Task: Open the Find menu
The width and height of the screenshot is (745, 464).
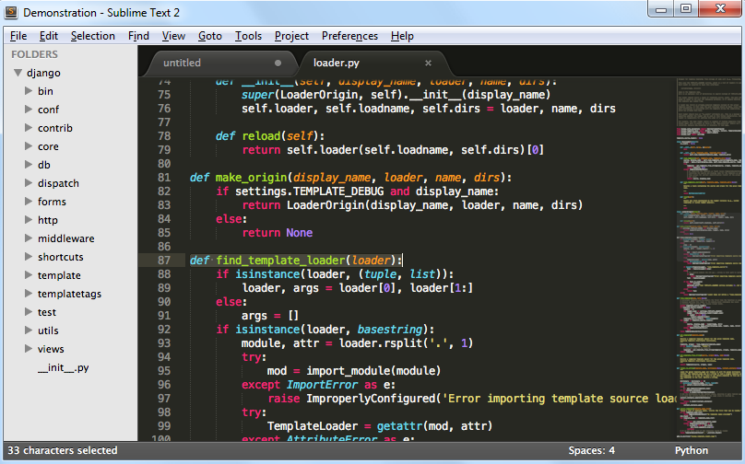Action: click(138, 36)
